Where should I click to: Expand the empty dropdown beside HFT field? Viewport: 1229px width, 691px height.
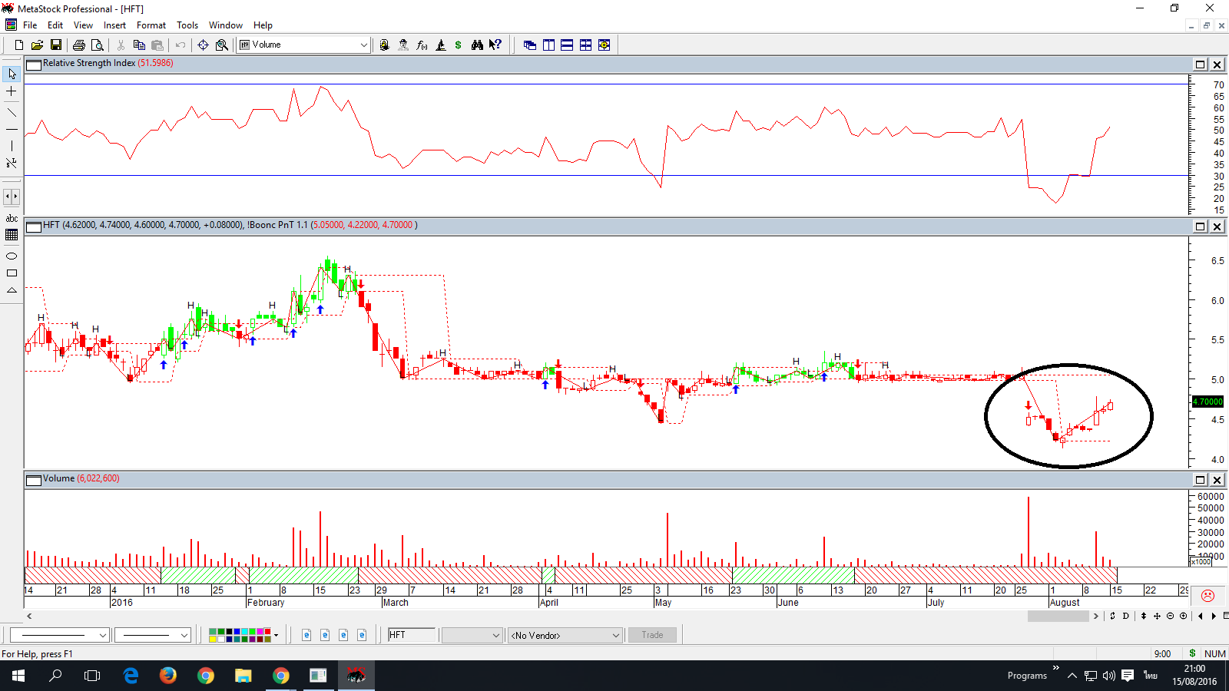click(x=495, y=635)
